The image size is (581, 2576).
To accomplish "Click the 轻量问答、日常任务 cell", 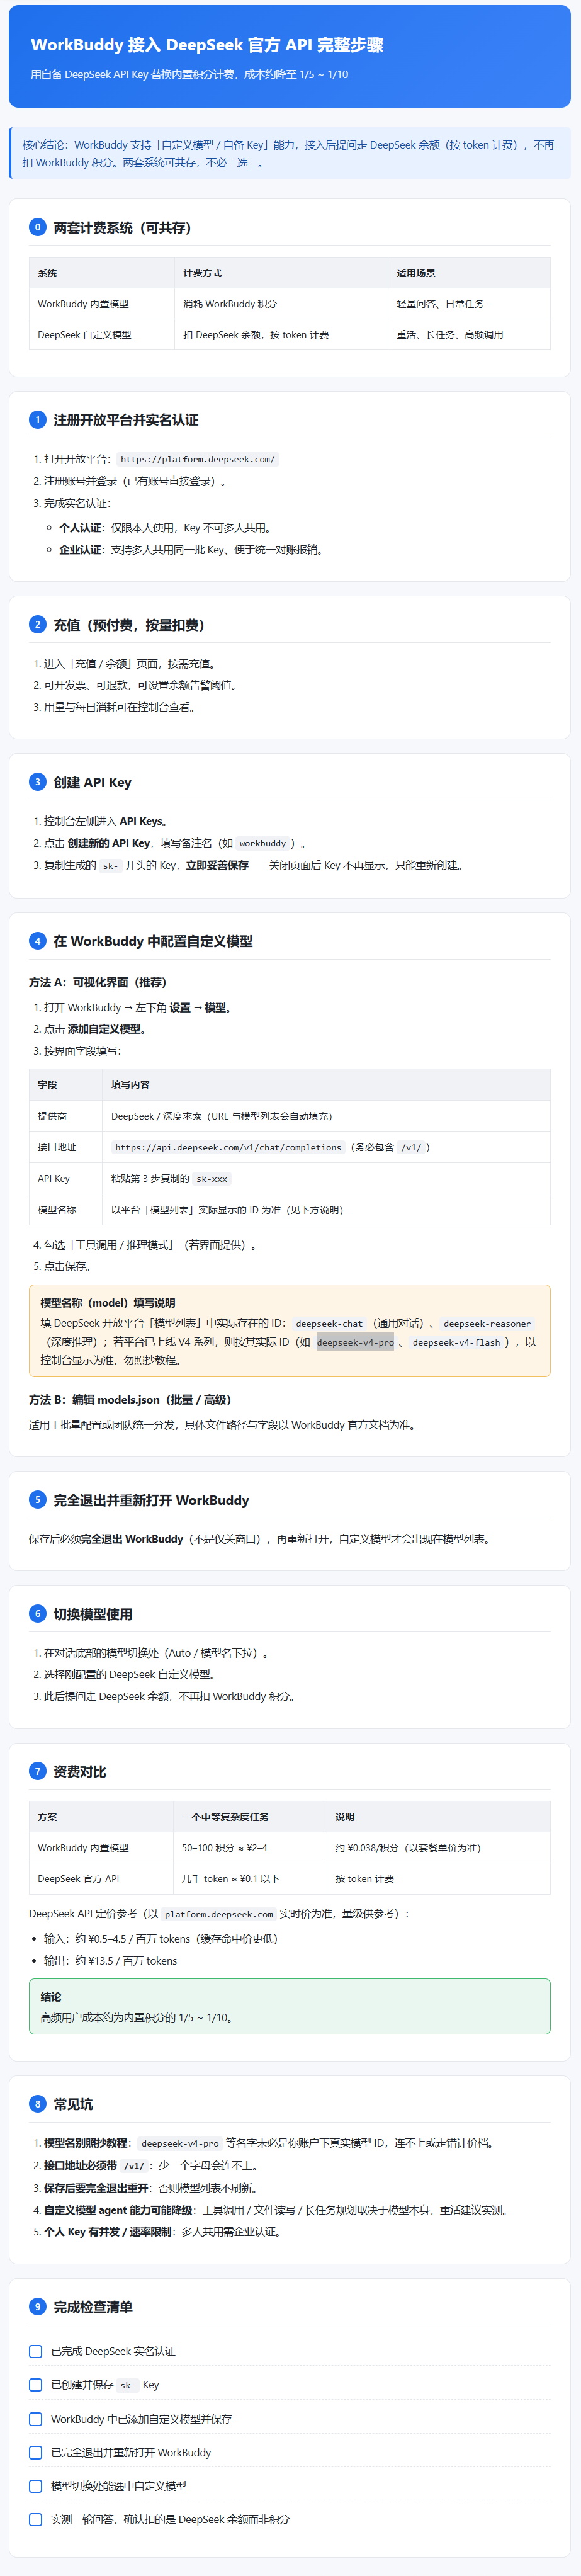I will coord(469,303).
